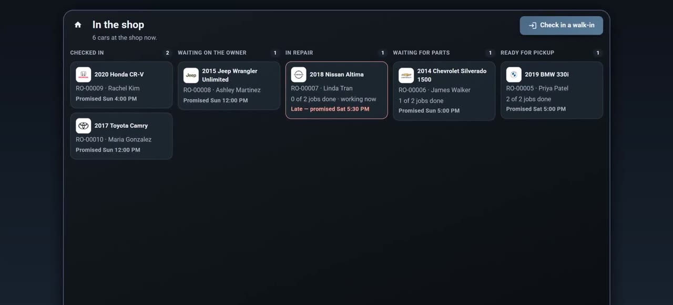Click the In the shop page title
Viewport: 673px width, 305px height.
tap(118, 25)
